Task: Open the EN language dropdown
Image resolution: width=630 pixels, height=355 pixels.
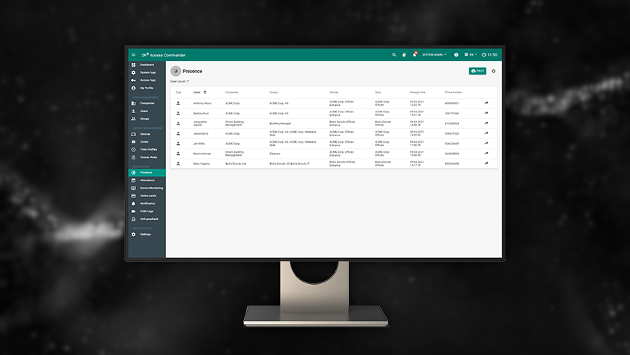Action: pyautogui.click(x=471, y=55)
